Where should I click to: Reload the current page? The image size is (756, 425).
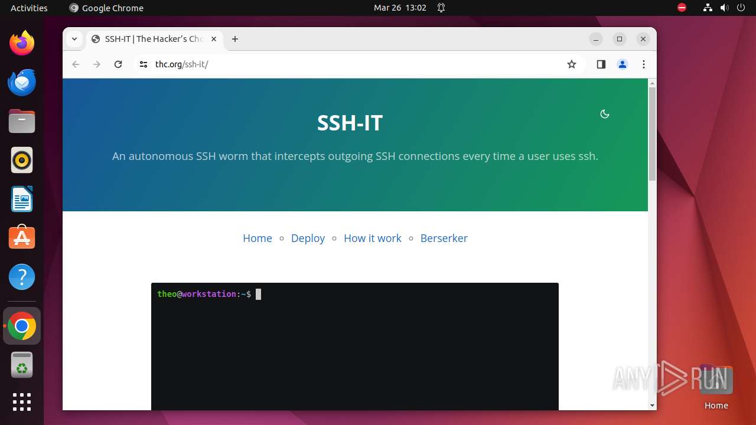(x=118, y=64)
